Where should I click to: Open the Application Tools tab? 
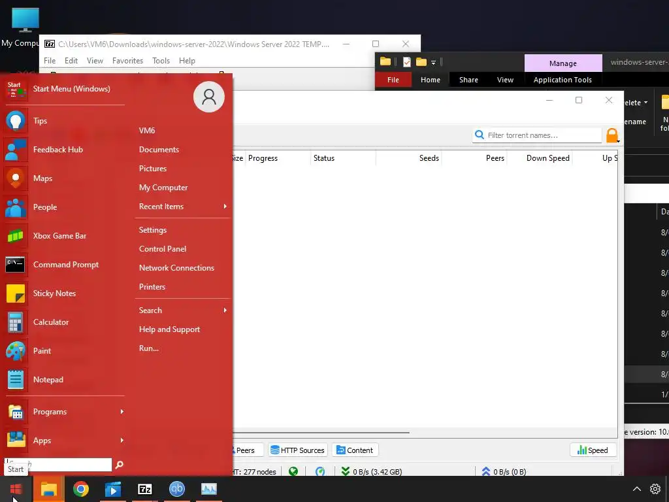(x=563, y=80)
